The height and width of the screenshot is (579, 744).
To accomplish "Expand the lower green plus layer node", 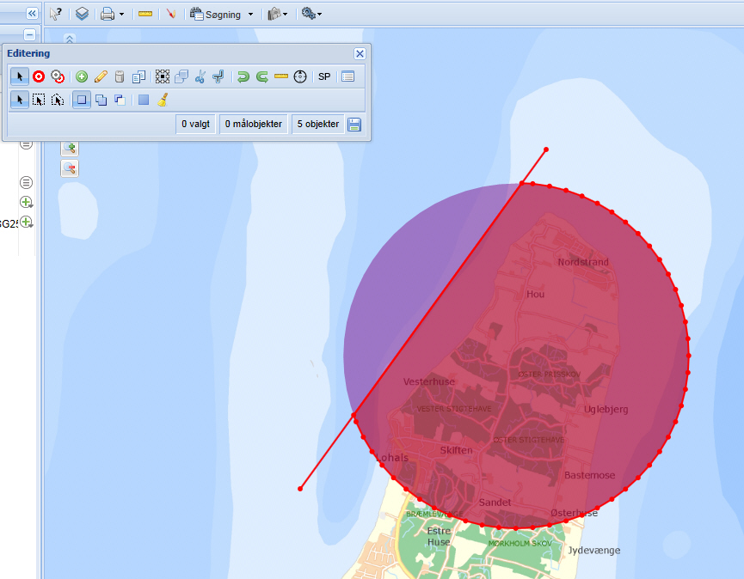I will tap(26, 222).
